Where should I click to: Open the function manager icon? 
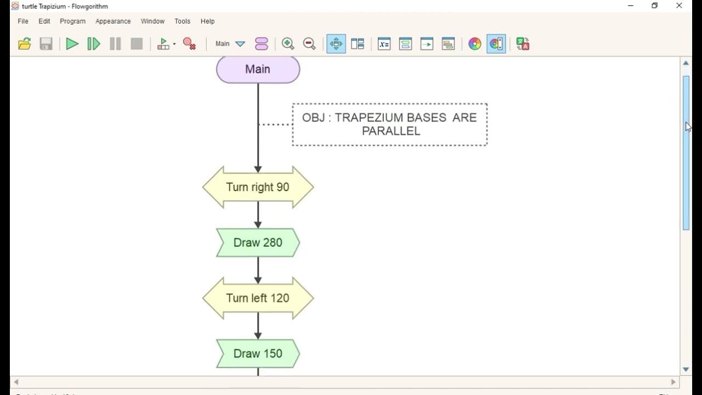coord(262,44)
